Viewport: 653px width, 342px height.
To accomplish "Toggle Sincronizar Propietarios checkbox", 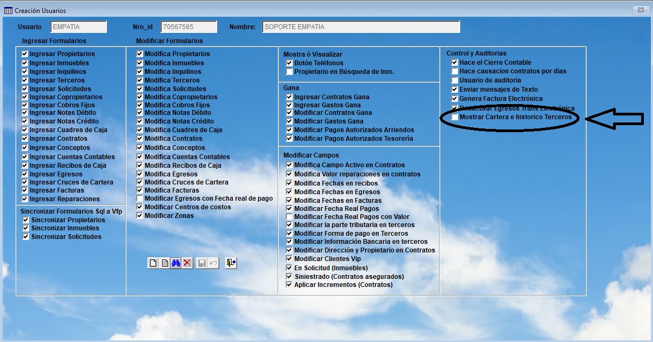I will [26, 220].
